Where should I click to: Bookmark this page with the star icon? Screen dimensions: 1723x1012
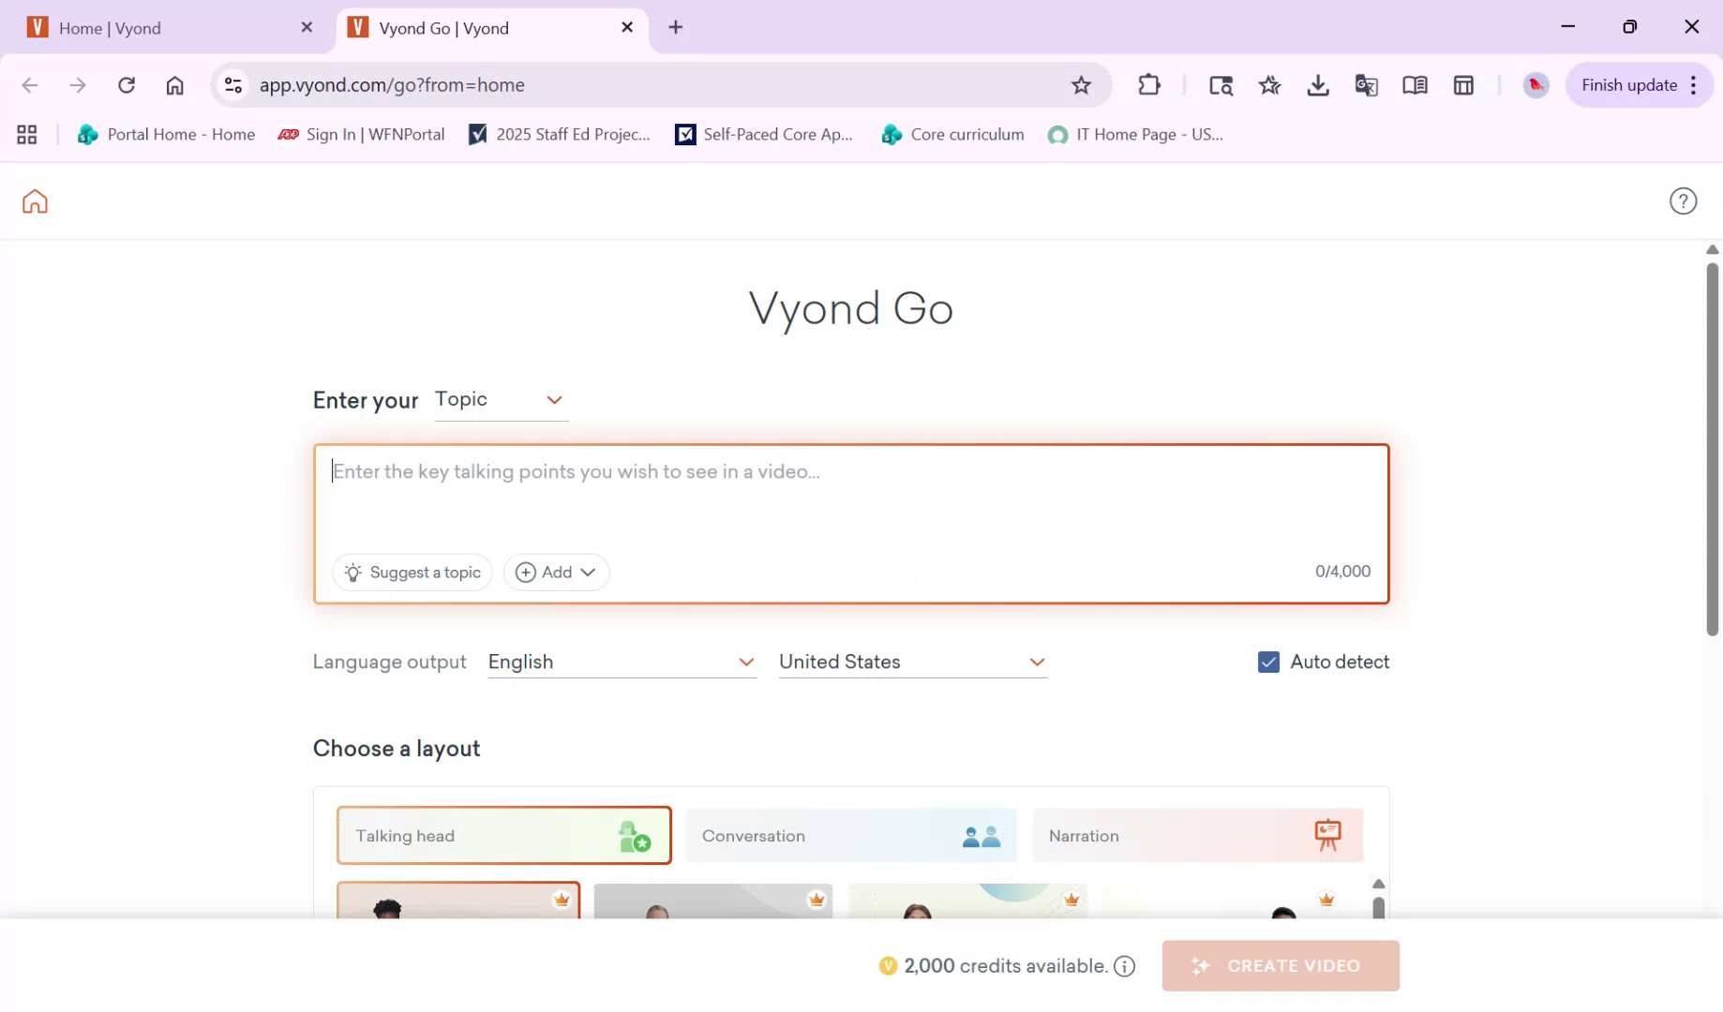tap(1081, 84)
